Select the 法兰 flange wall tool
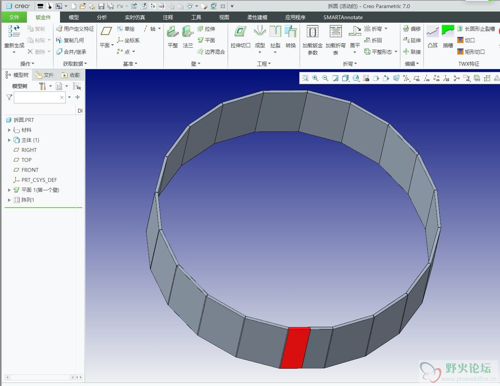The height and width of the screenshot is (386, 500). coord(188,37)
